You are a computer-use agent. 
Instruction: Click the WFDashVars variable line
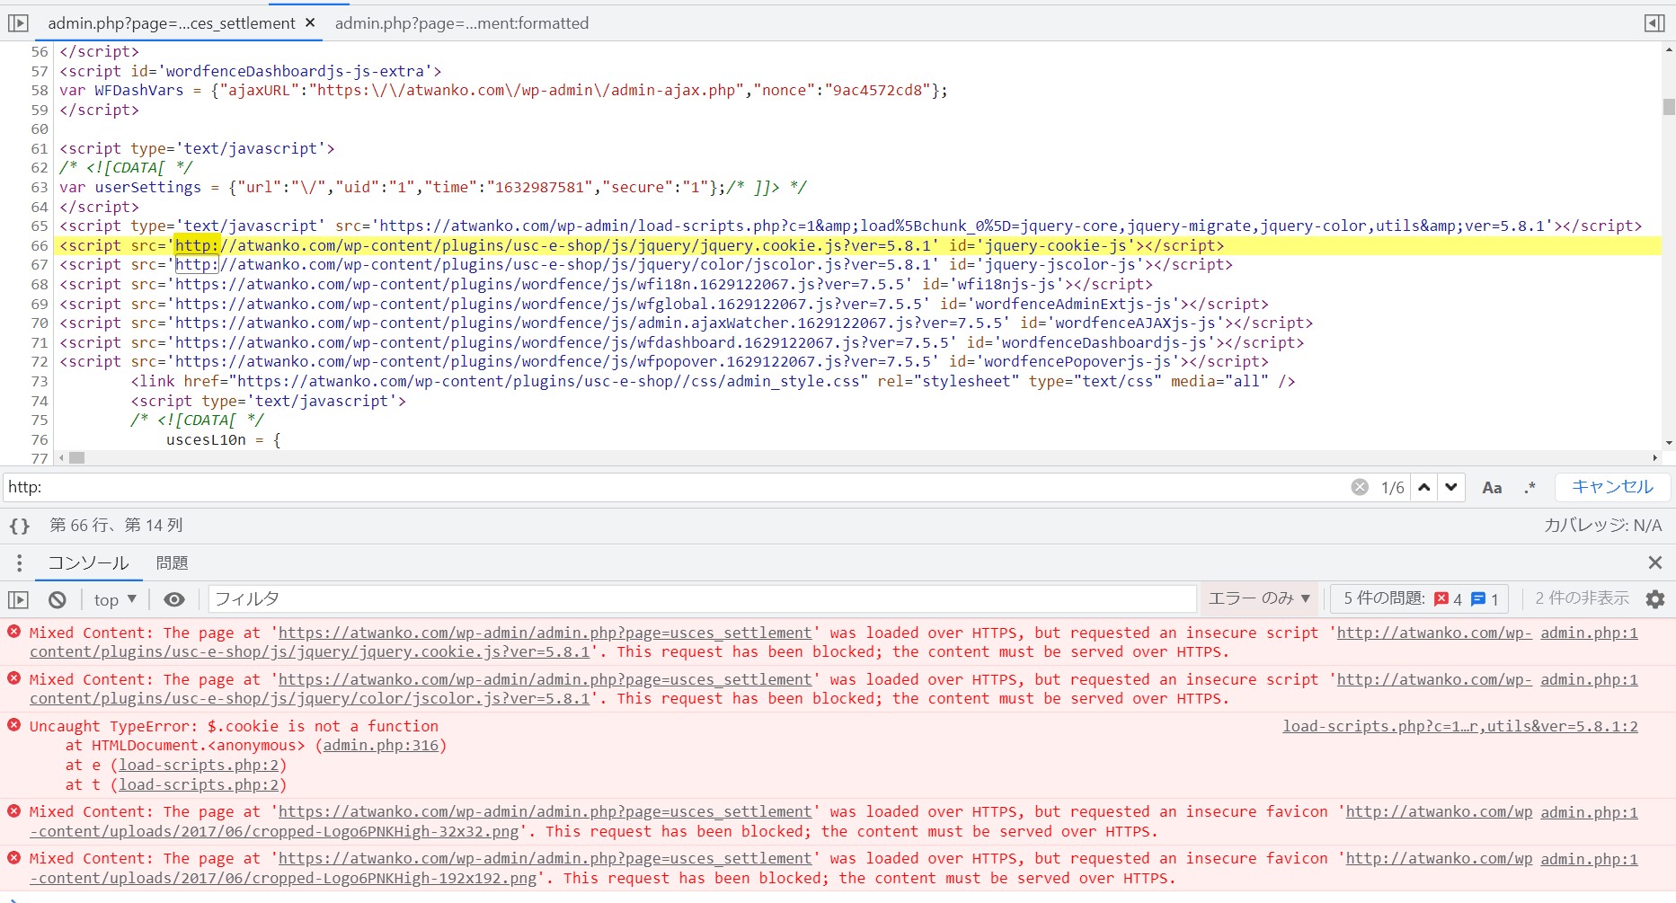pyautogui.click(x=503, y=91)
